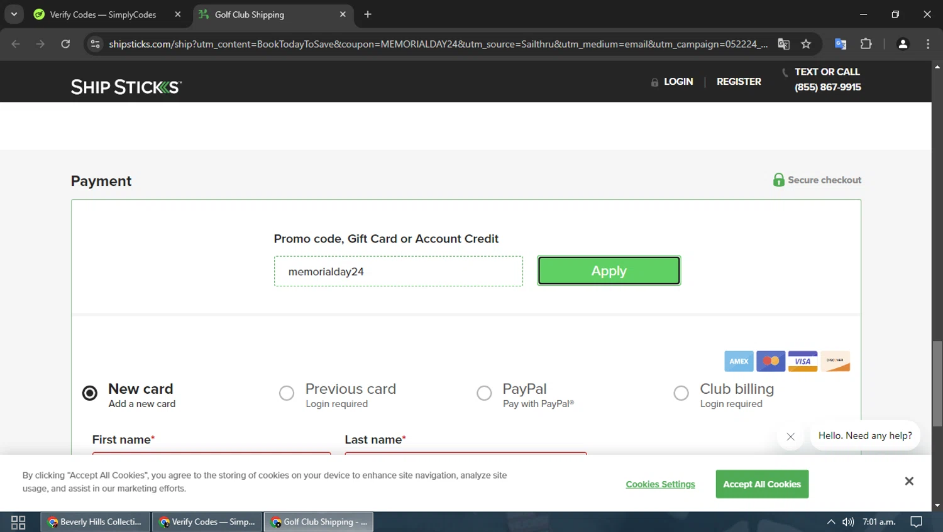Screen dimensions: 943x532
Task: Choose the Previous card radio button
Action: tap(287, 393)
